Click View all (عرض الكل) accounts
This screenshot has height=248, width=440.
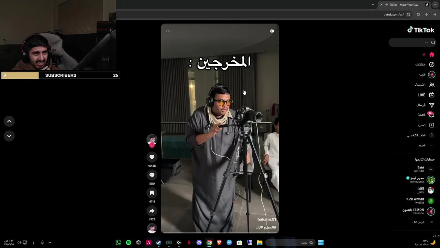pos(423,222)
